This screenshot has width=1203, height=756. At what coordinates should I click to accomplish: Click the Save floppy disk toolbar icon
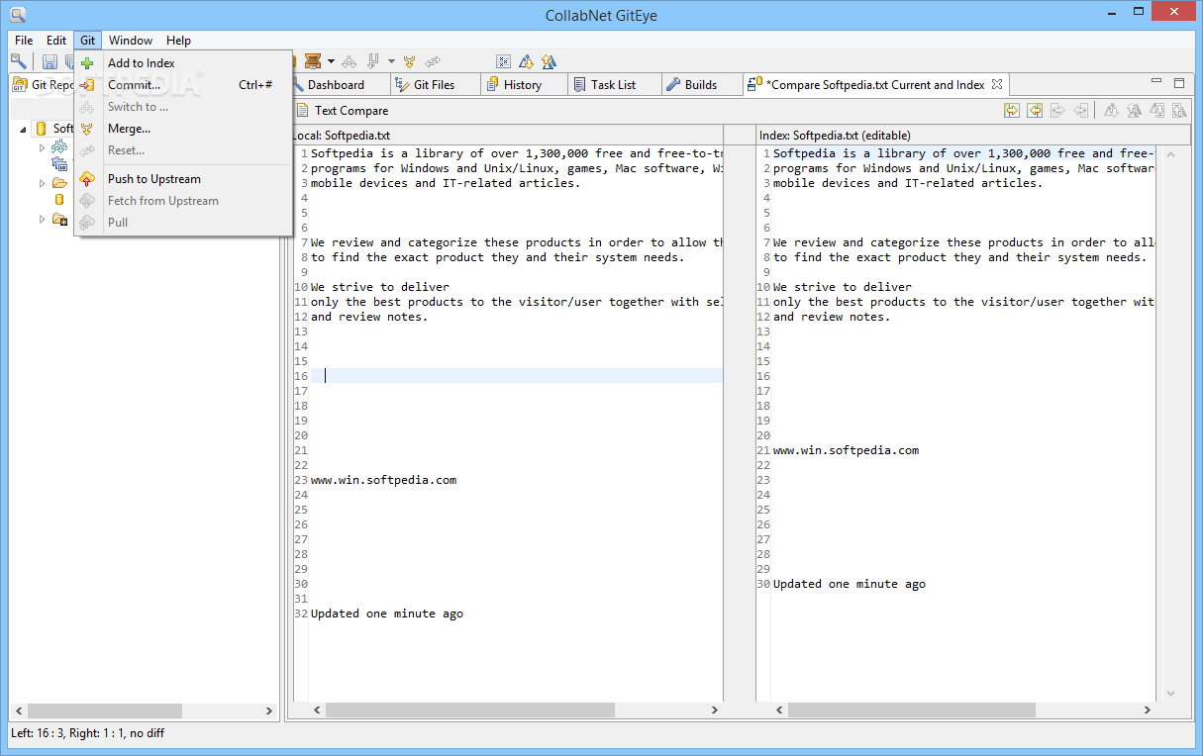pyautogui.click(x=50, y=61)
